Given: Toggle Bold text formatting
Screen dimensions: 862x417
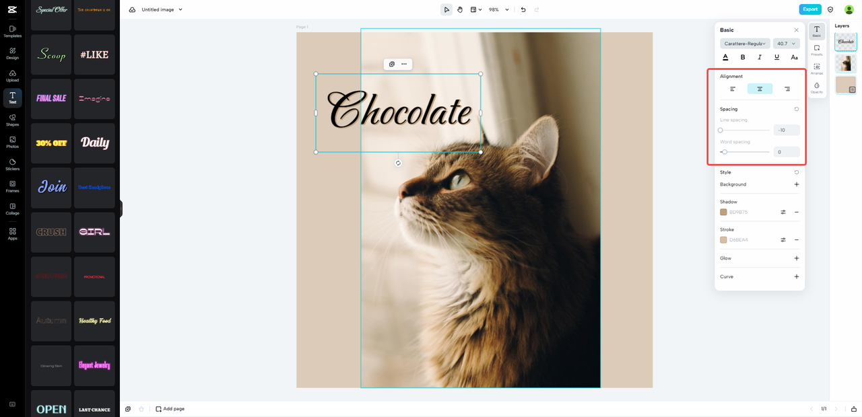Looking at the screenshot, I should click(743, 57).
